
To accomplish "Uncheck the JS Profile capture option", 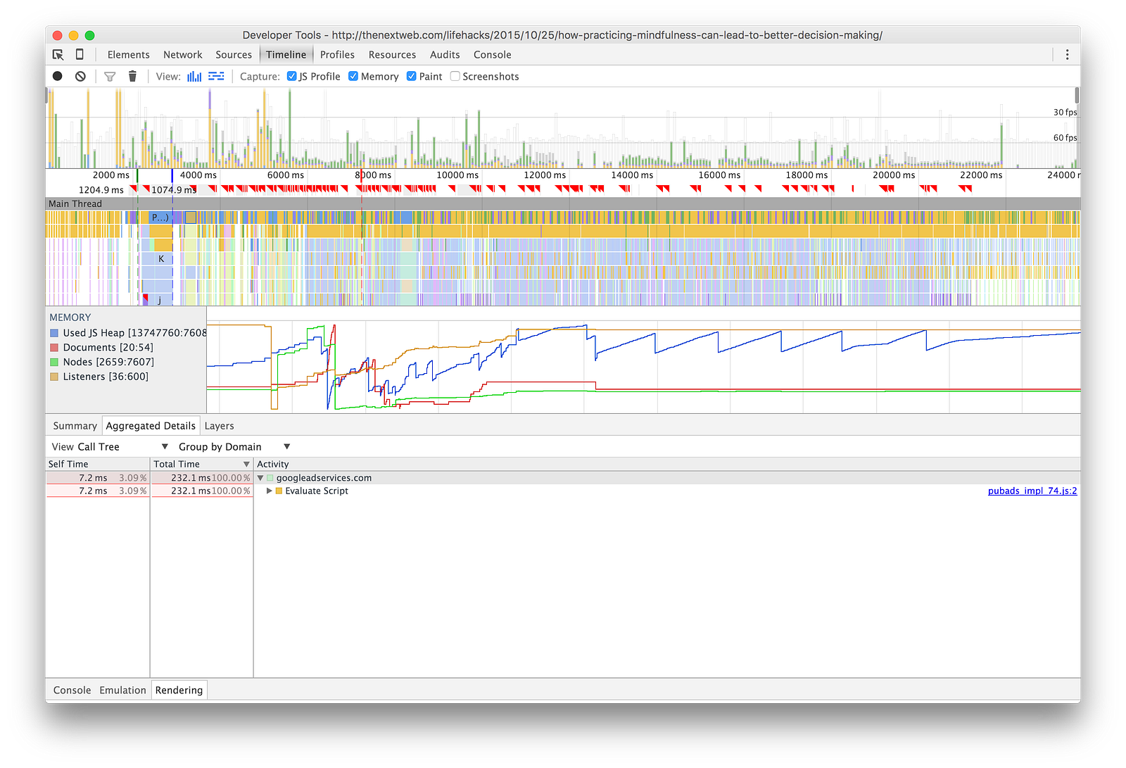I will 292,77.
